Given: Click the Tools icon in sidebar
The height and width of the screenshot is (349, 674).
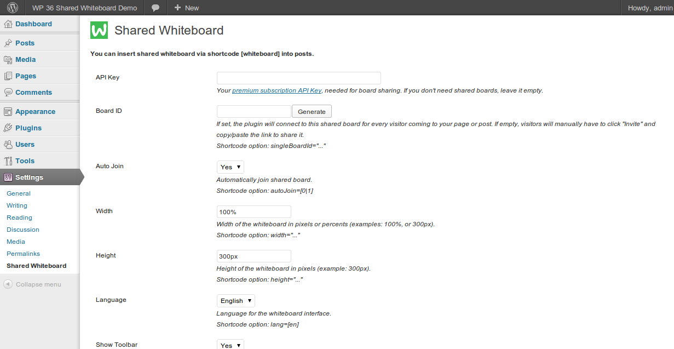Looking at the screenshot, I should 8,161.
